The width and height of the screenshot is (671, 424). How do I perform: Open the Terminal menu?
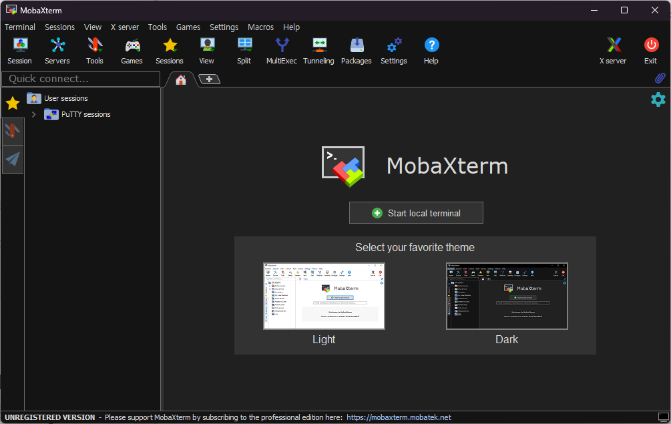point(19,27)
